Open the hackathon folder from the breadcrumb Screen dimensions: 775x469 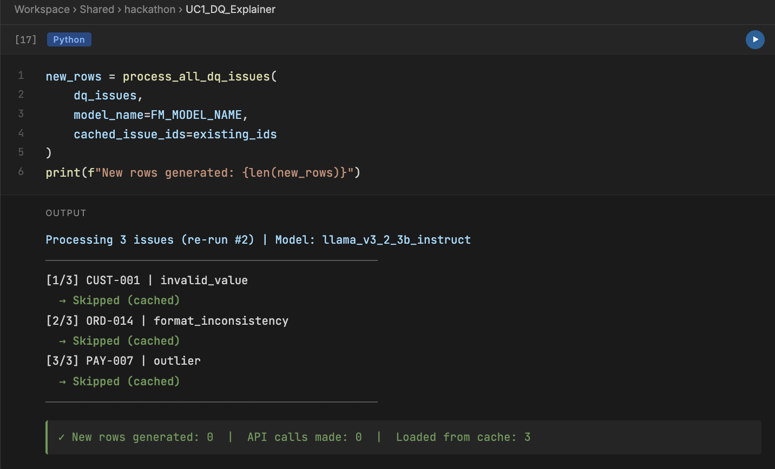coord(150,9)
